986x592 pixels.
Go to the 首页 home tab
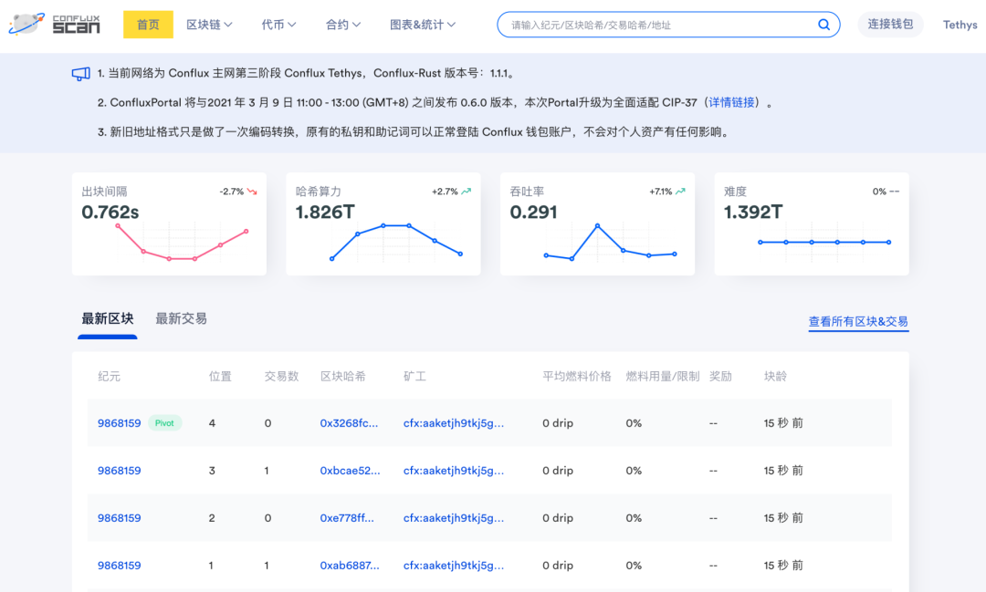pos(148,25)
